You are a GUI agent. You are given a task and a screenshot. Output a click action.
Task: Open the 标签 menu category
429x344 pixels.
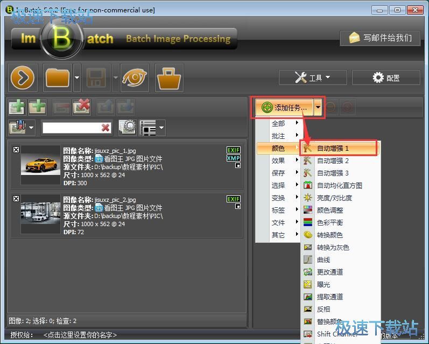[x=278, y=210]
